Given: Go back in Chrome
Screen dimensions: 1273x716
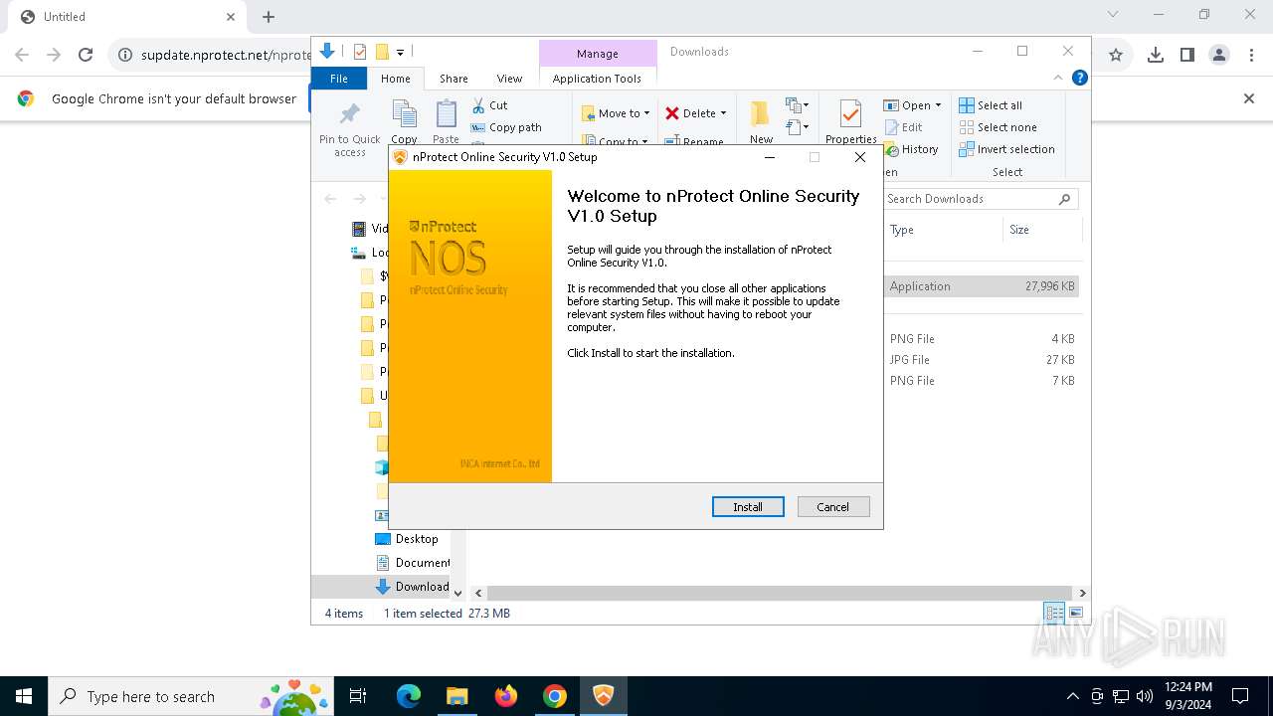Looking at the screenshot, I should (22, 56).
